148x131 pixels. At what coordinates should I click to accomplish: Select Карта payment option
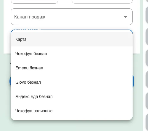pos(72,39)
